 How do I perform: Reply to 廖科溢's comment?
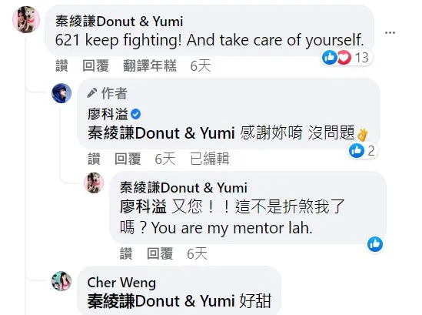128,159
